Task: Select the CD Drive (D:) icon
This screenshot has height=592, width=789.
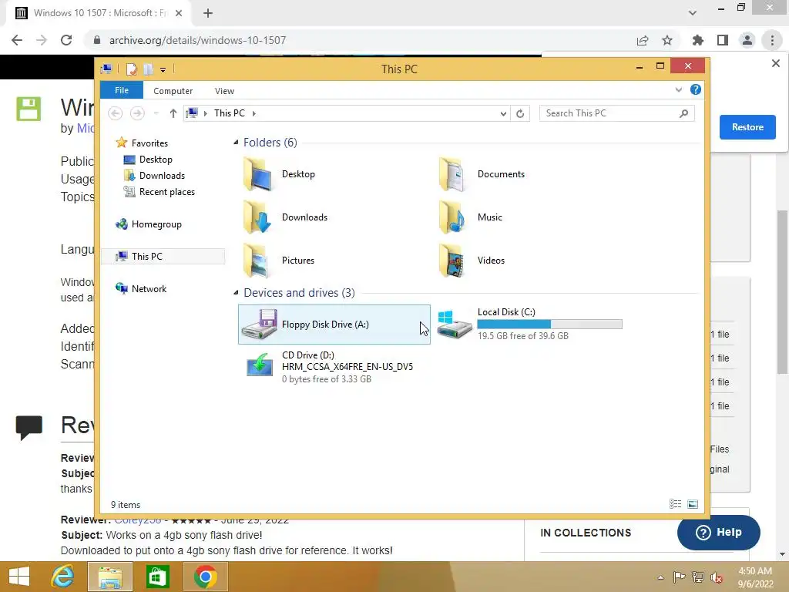Action: click(x=259, y=365)
